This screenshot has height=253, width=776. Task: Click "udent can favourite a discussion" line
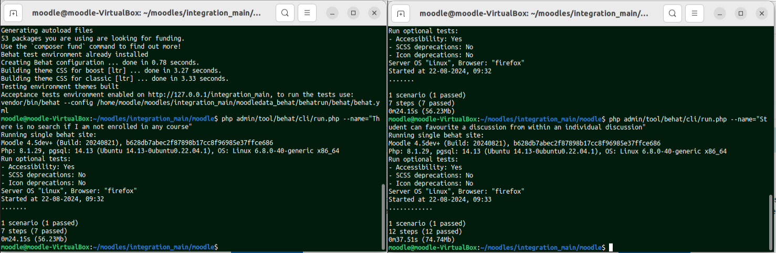(x=517, y=127)
